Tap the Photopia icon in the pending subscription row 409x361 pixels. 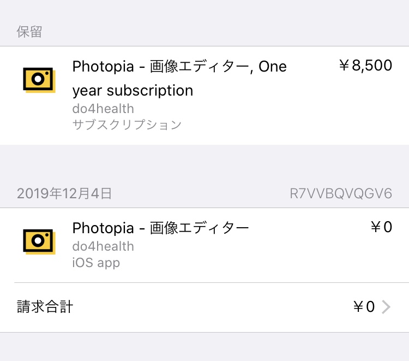[x=40, y=80]
